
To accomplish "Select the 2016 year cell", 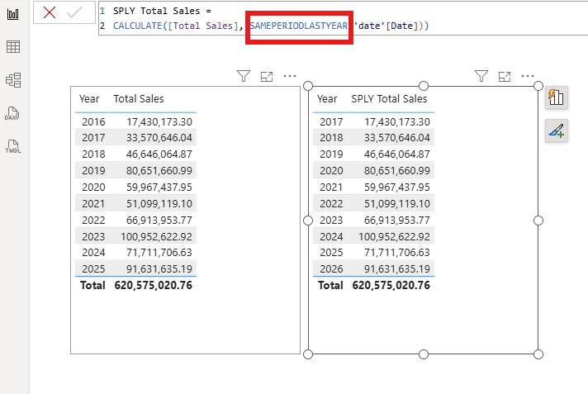I will [x=93, y=122].
